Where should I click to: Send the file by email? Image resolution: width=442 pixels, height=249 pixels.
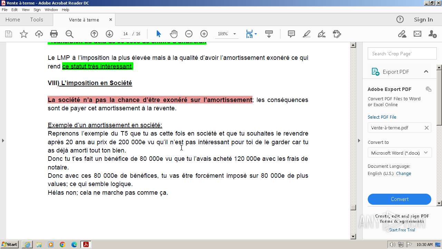point(417,34)
